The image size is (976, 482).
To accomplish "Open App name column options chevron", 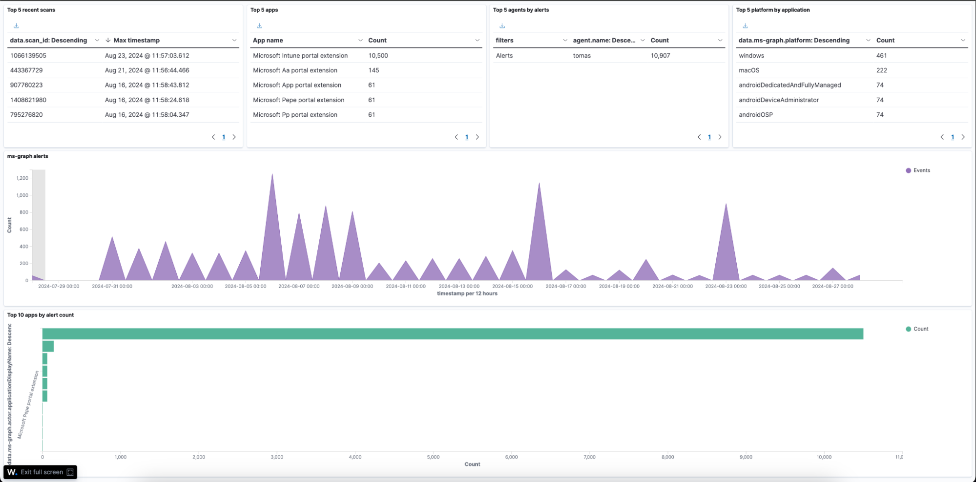I will click(360, 41).
